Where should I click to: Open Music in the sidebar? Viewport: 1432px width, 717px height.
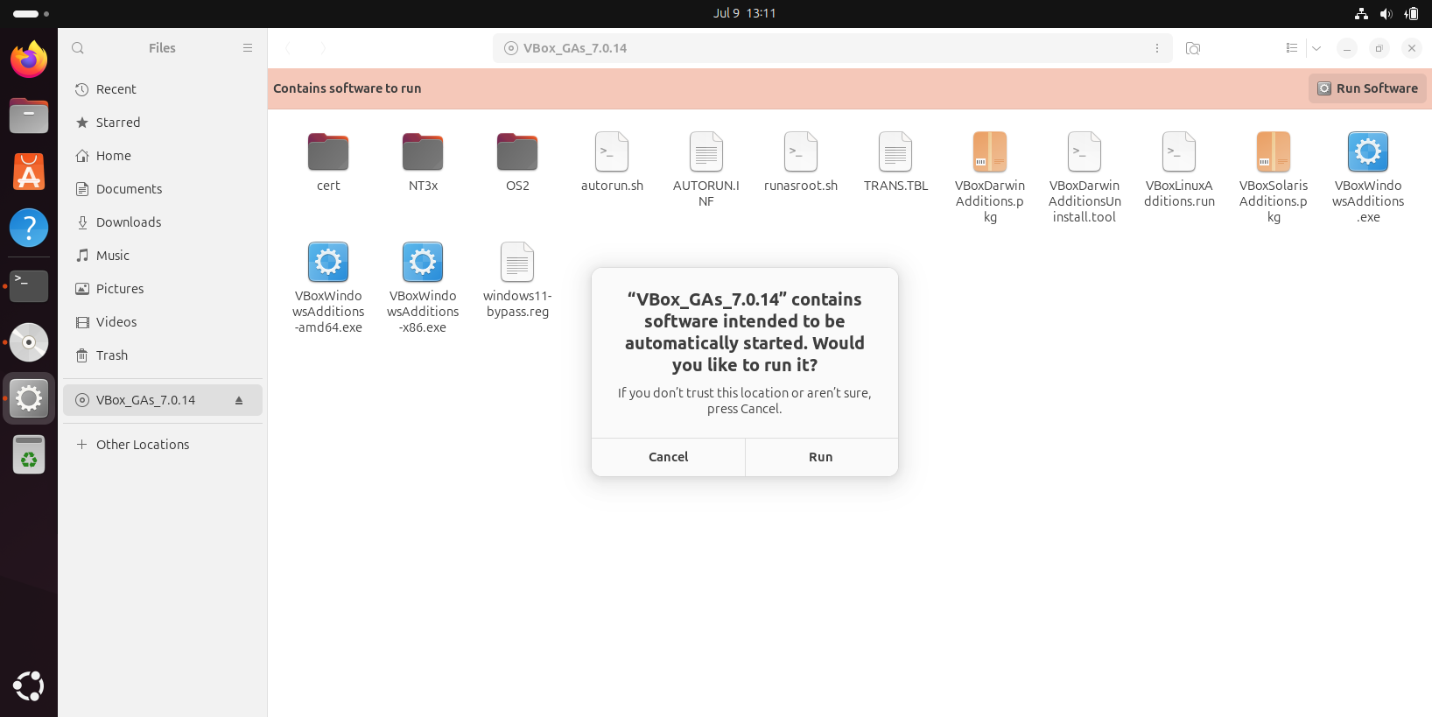point(163,256)
